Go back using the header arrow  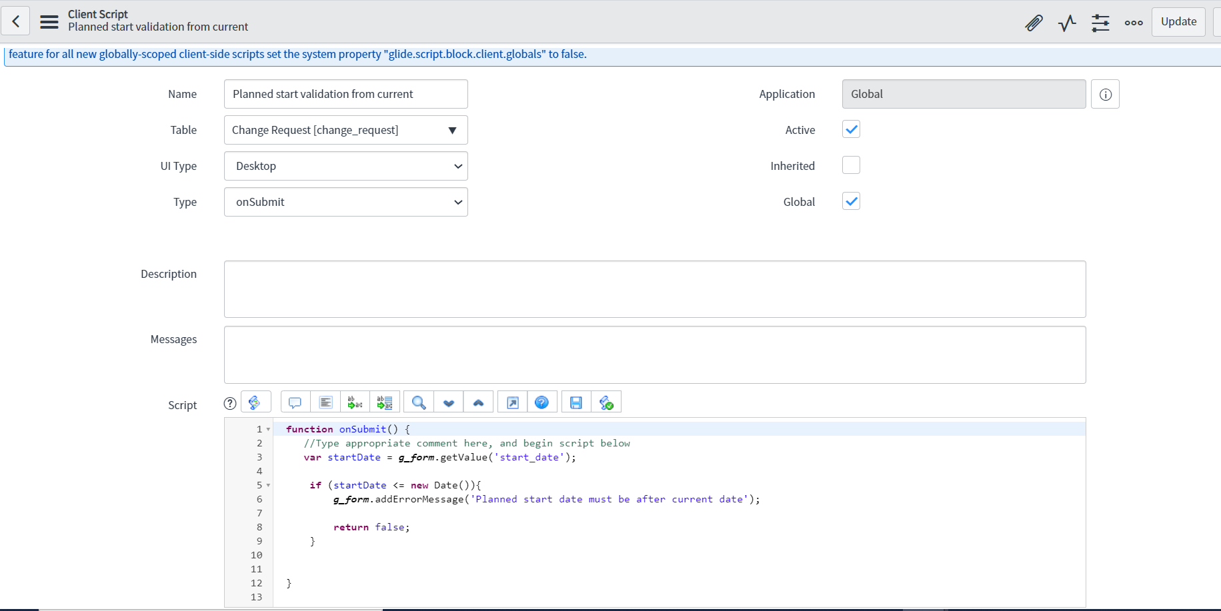[x=16, y=21]
